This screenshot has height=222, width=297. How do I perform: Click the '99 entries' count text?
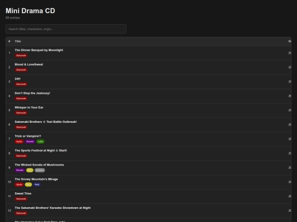(x=13, y=18)
